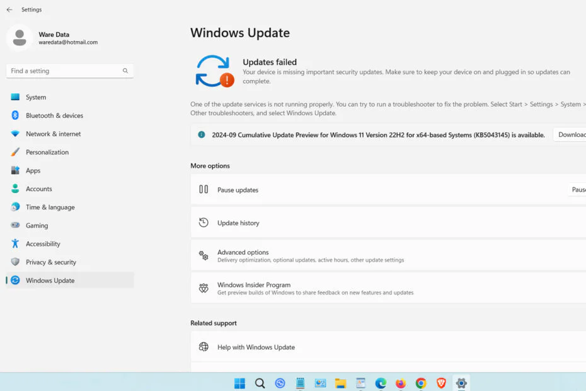Click info icon beside KB5043145 update
The image size is (586, 391).
pyautogui.click(x=202, y=135)
